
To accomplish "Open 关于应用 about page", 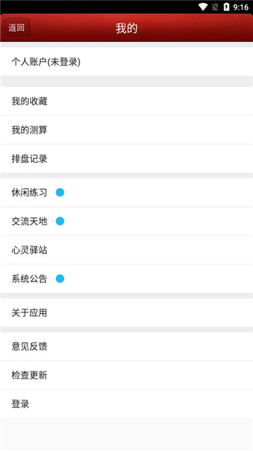I will 126,312.
